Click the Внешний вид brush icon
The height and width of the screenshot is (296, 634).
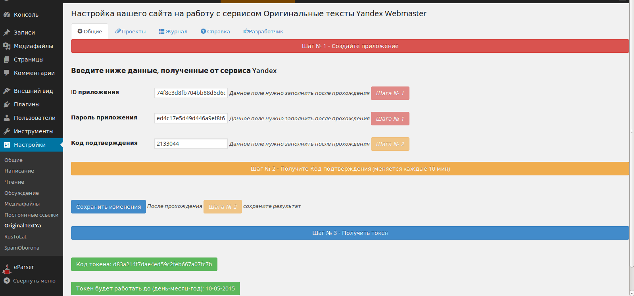click(7, 91)
